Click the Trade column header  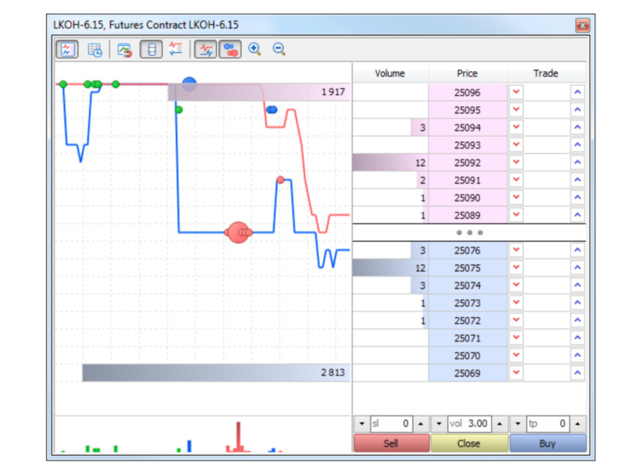tap(546, 74)
